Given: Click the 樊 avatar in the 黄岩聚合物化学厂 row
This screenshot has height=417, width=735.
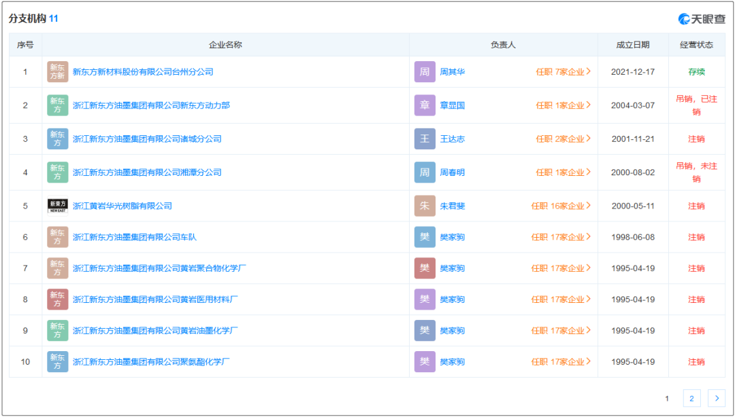Looking at the screenshot, I should point(425,268).
